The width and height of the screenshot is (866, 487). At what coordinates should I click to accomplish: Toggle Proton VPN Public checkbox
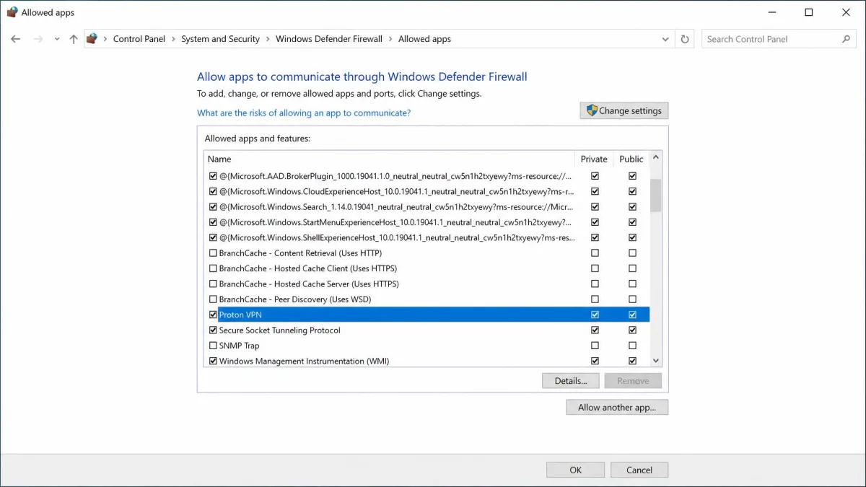632,315
